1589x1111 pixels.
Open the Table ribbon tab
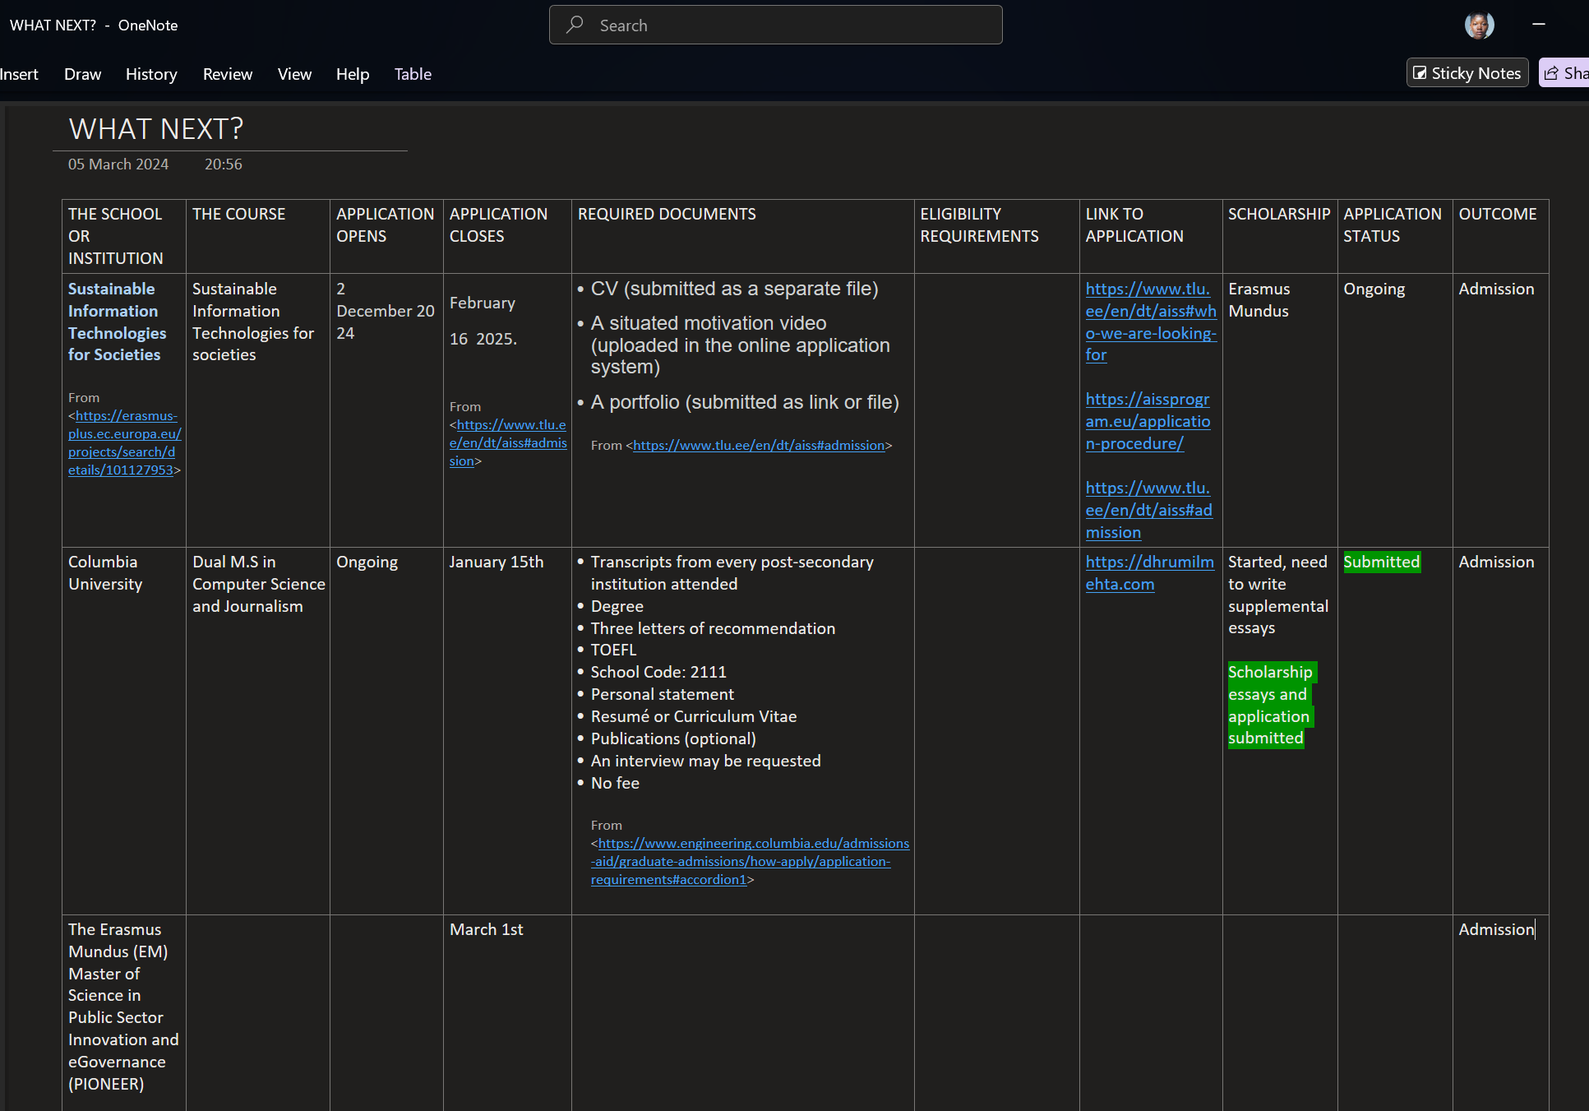[x=413, y=74]
